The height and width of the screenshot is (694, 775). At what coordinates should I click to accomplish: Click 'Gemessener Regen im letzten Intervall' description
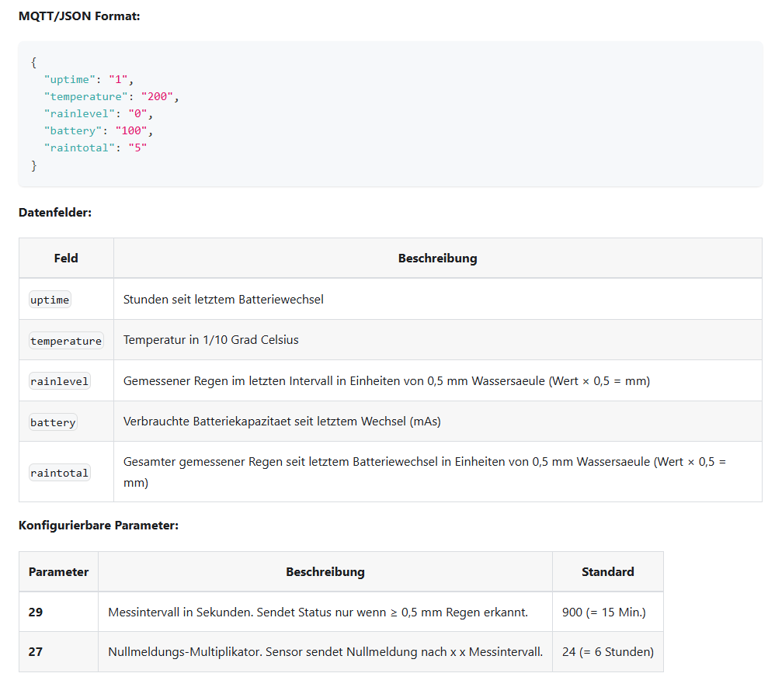pyautogui.click(x=387, y=381)
